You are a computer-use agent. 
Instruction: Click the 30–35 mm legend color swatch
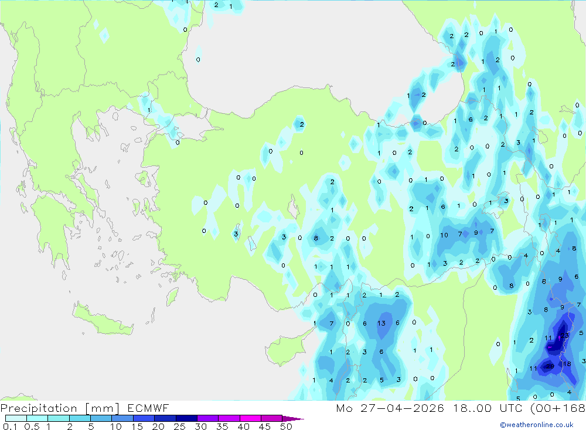[207, 418]
